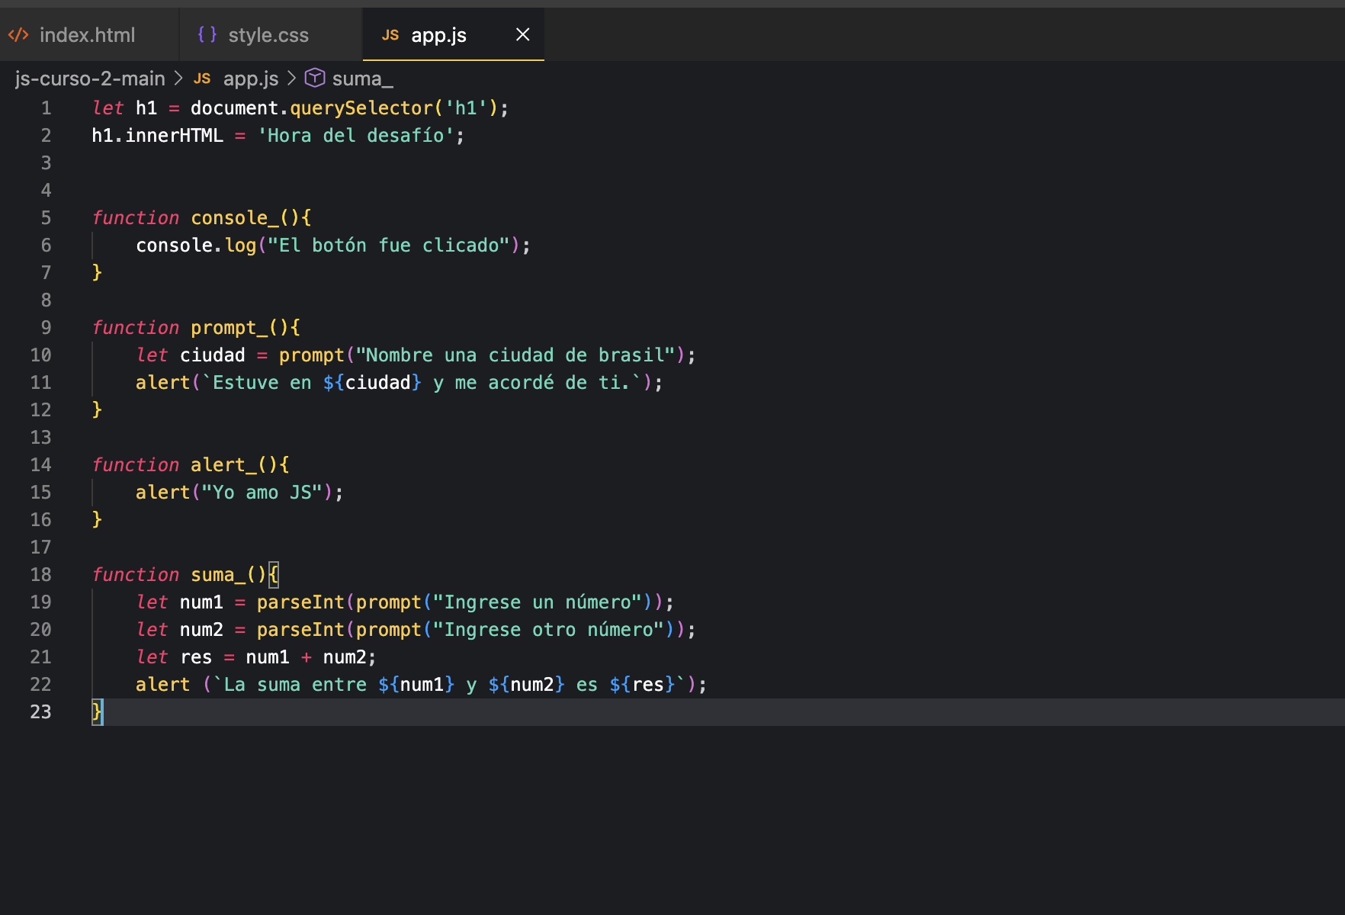Click "Ingrese otro número" string
The height and width of the screenshot is (915, 1345).
[x=549, y=630]
